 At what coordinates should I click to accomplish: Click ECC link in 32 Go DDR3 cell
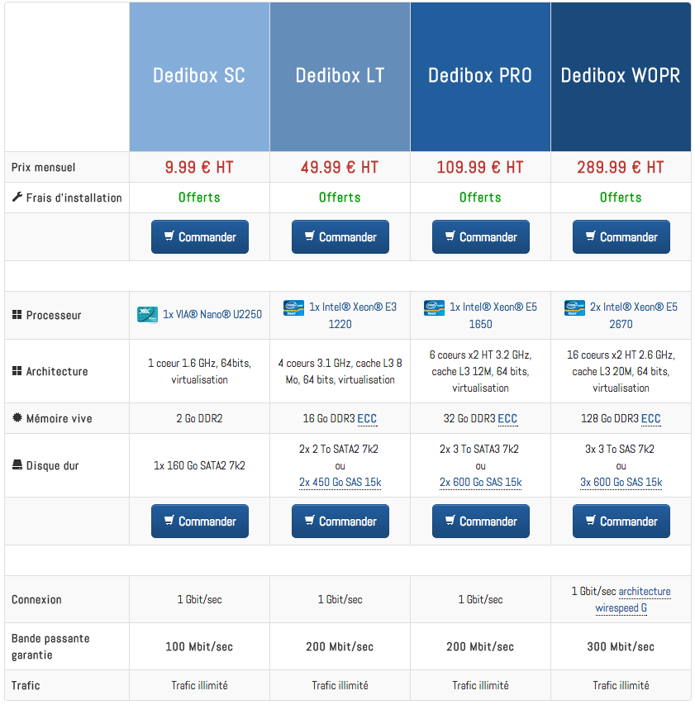click(507, 418)
